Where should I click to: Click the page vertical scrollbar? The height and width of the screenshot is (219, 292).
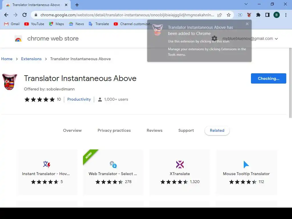[x=290, y=83]
